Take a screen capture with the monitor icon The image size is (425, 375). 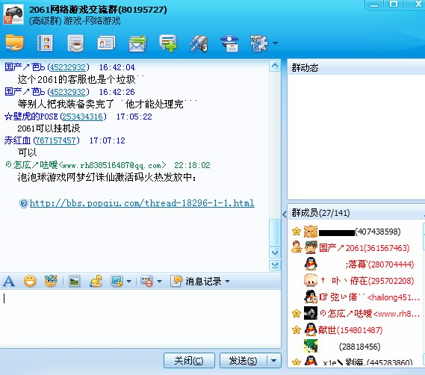pos(117,281)
